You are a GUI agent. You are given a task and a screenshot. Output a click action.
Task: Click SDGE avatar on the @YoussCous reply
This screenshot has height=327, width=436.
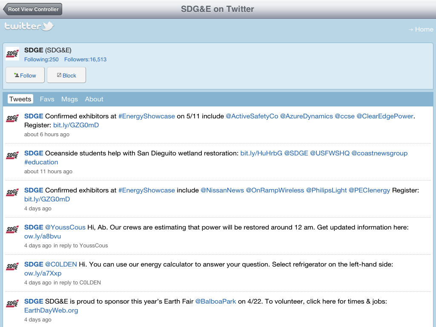pos(12,229)
